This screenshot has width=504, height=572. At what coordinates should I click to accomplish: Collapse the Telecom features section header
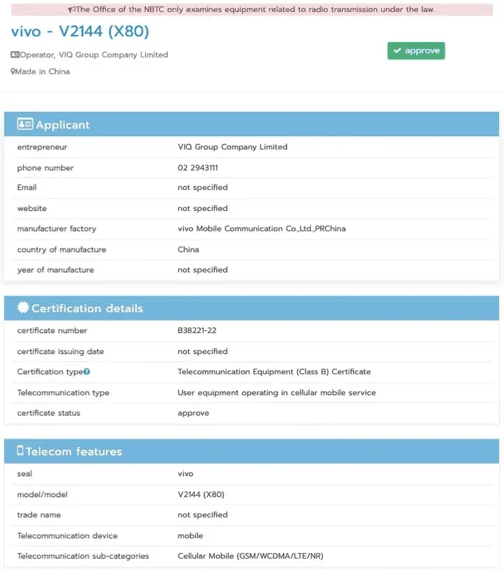pyautogui.click(x=252, y=451)
